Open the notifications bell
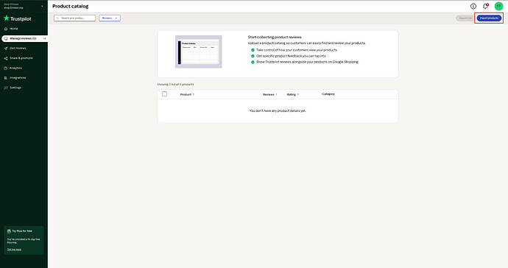This screenshot has height=268, width=508. (x=485, y=6)
